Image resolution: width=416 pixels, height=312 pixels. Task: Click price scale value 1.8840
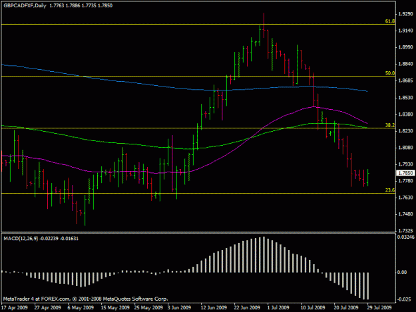pos(406,64)
